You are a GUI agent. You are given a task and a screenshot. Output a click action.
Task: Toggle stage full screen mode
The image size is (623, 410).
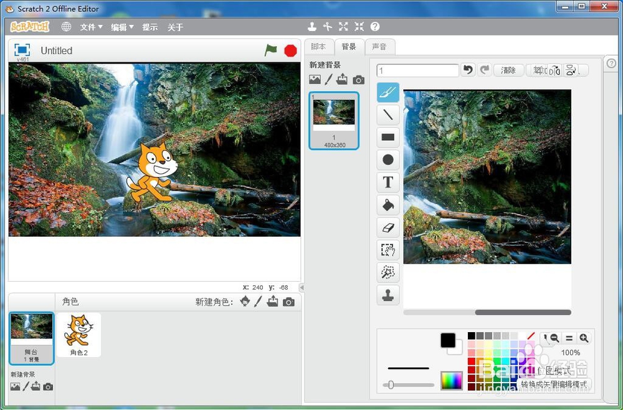pos(22,50)
